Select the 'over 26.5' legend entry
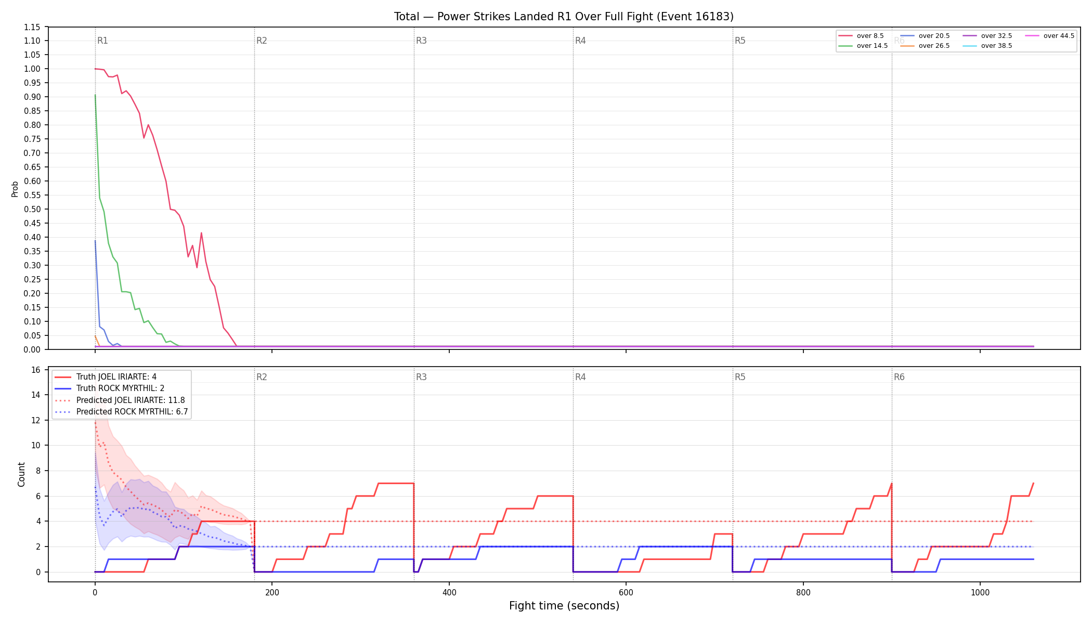 click(925, 46)
